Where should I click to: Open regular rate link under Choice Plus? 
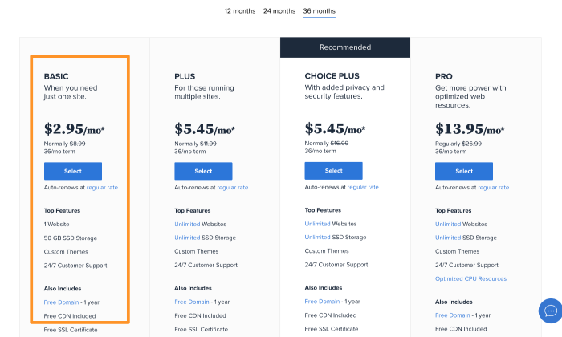pos(363,186)
